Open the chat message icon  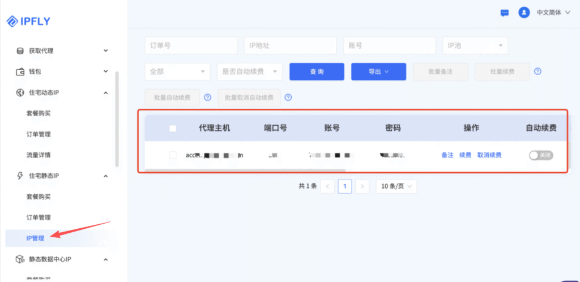tap(504, 13)
